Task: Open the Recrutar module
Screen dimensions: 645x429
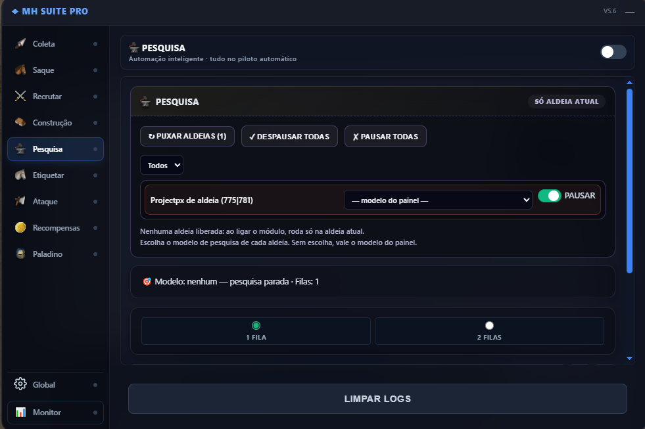Action: click(x=55, y=97)
